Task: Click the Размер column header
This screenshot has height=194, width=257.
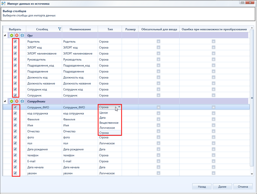Action: point(130,29)
